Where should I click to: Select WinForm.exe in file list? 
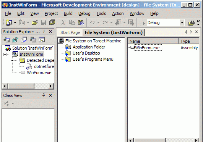148,48
